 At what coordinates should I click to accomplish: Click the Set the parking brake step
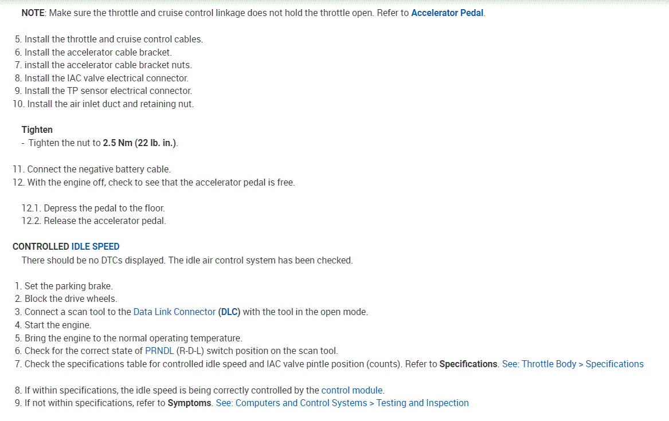coord(68,286)
